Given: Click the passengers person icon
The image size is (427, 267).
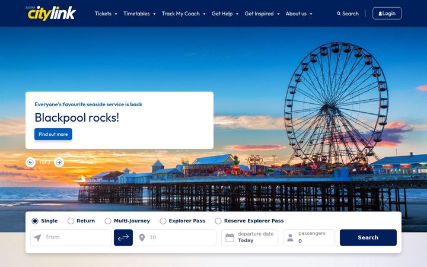Looking at the screenshot, I should tap(291, 237).
